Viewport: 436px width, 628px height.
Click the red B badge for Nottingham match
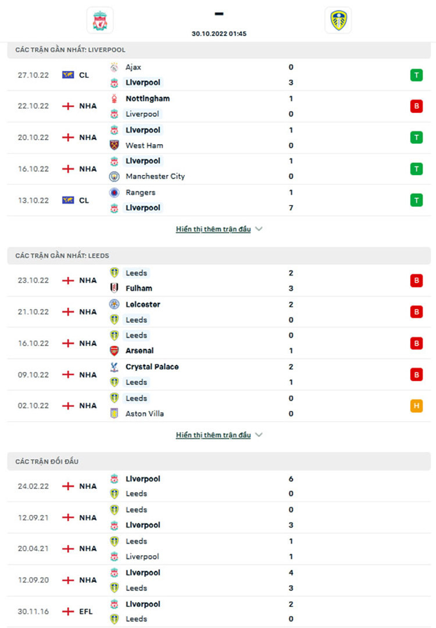tap(416, 106)
